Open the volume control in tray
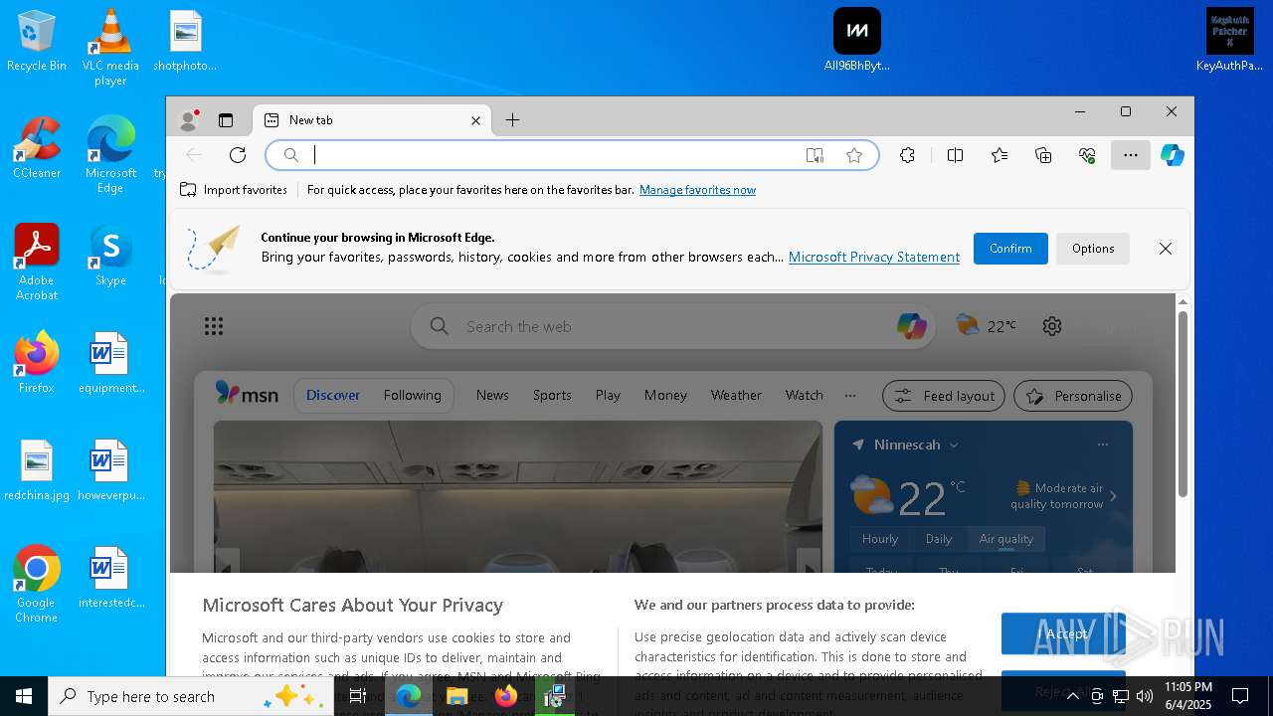This screenshot has width=1273, height=716. [x=1144, y=696]
